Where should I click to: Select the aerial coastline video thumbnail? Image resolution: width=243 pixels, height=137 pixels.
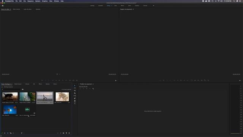pos(27,97)
